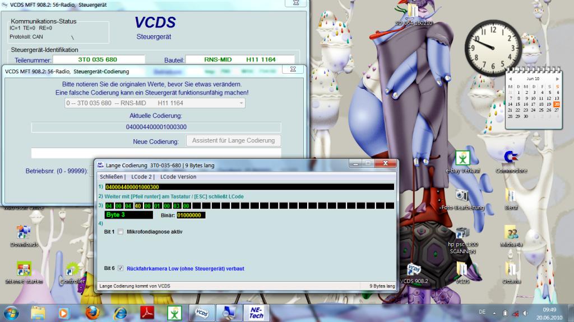The image size is (574, 322).
Task: Launch Firefox from the taskbar
Action: (92, 313)
